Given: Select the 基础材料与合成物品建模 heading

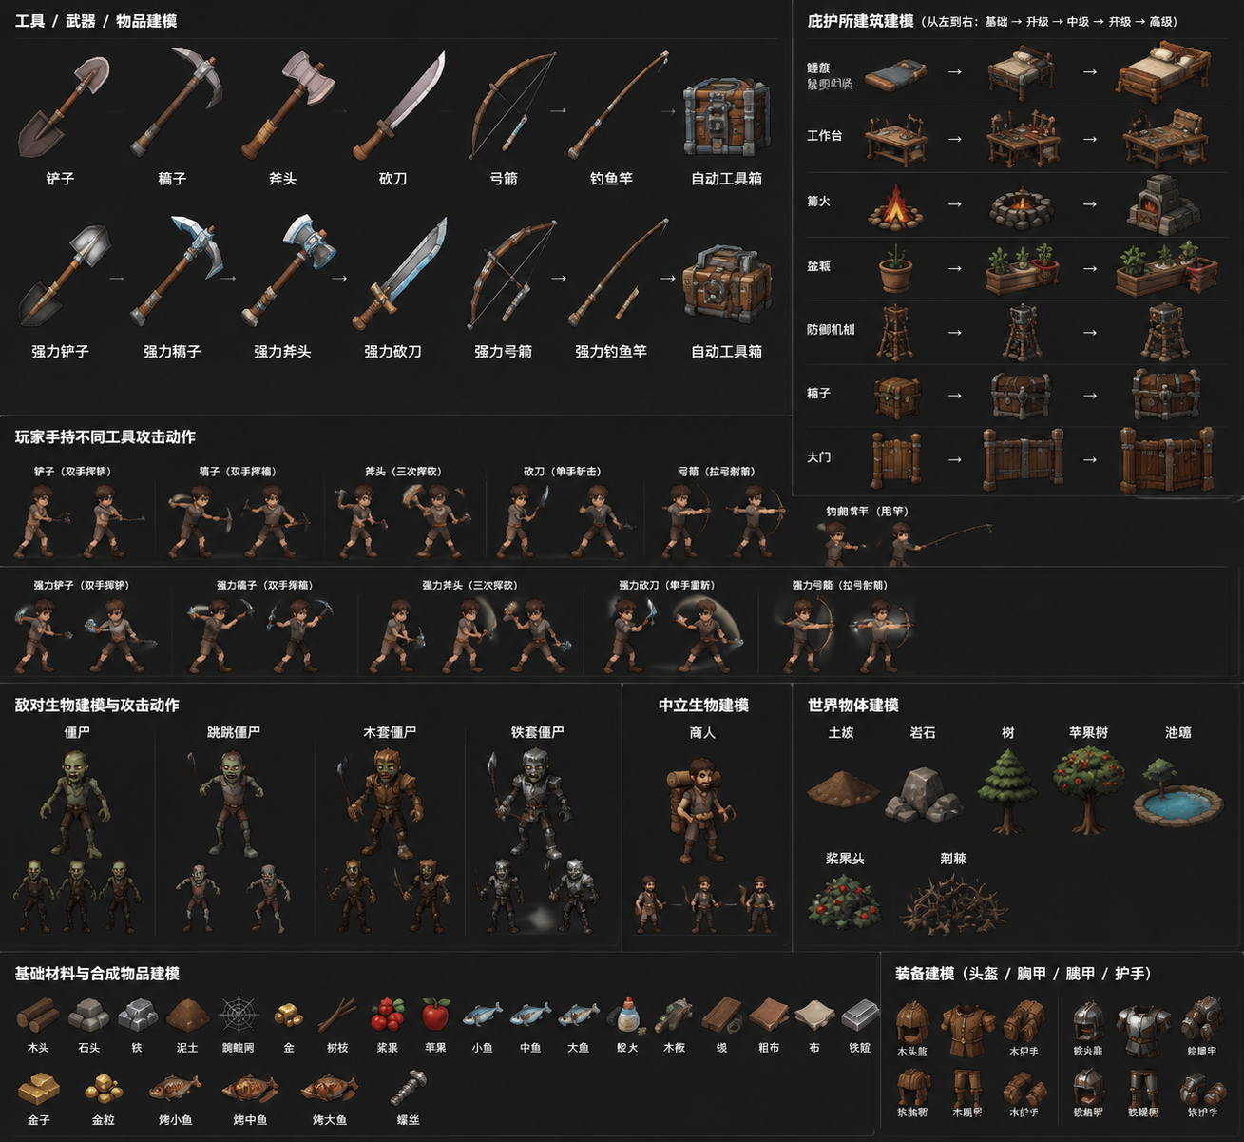Looking at the screenshot, I should [x=97, y=974].
